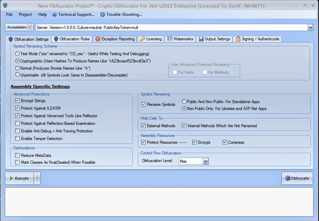The height and width of the screenshot is (221, 319).
Task: Click the Obfuscate button
Action: pos(297,178)
